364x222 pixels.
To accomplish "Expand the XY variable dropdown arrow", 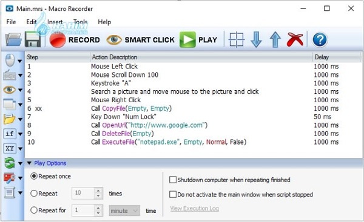I will click(x=20, y=149).
